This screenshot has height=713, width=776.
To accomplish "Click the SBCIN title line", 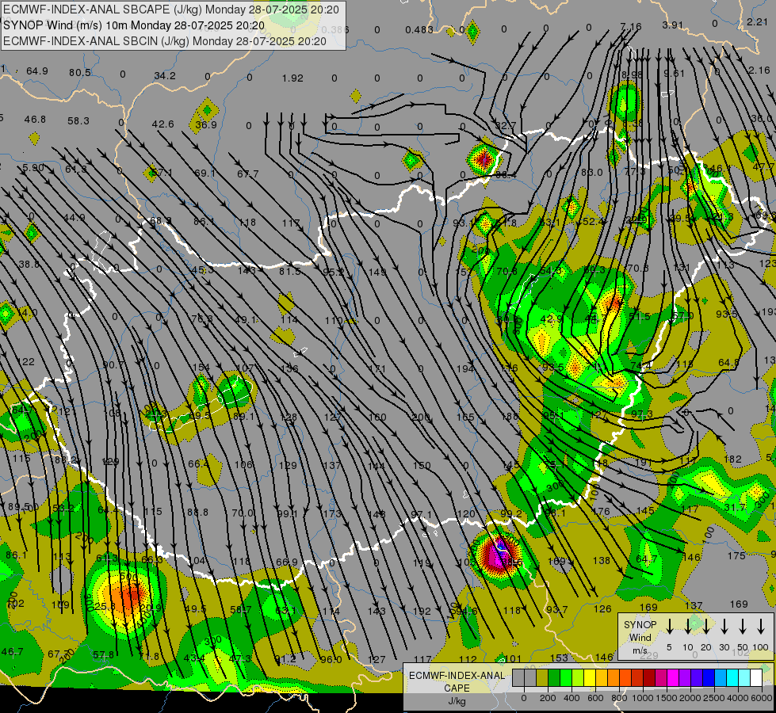I will (x=165, y=41).
